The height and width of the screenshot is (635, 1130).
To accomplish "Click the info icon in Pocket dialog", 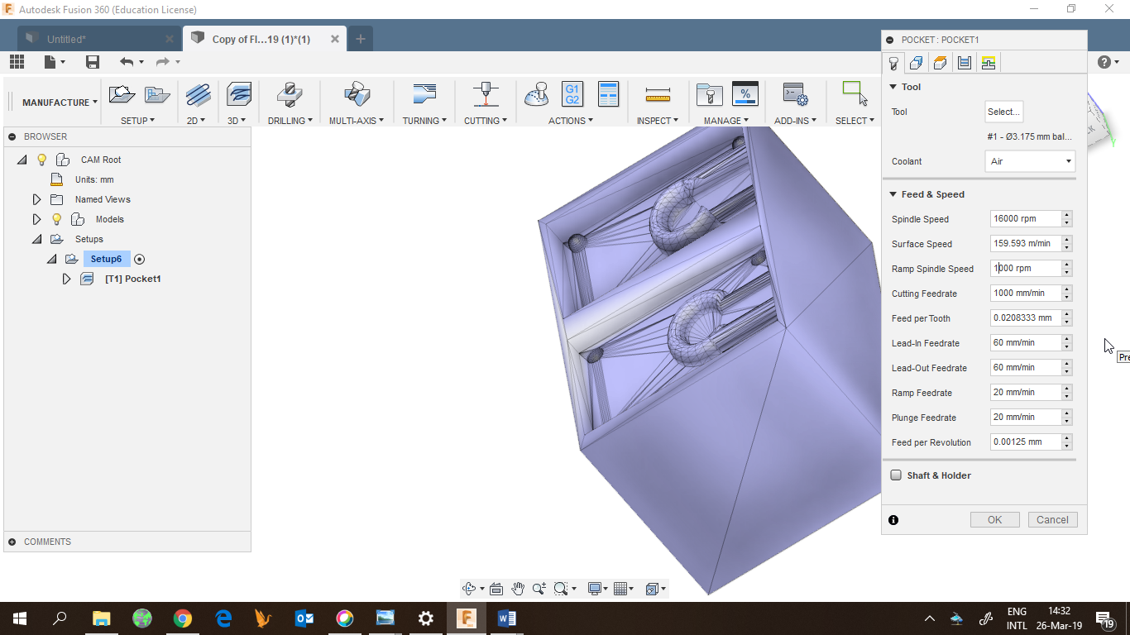I will pos(893,520).
